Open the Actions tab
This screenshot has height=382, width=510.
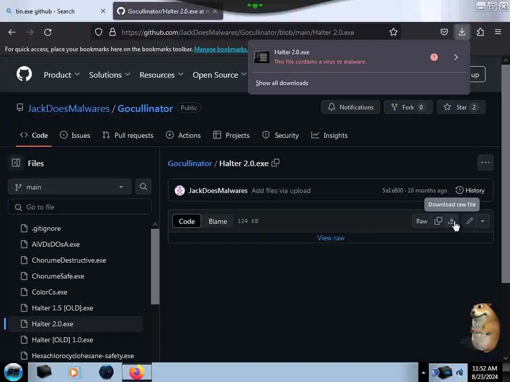pyautogui.click(x=183, y=135)
